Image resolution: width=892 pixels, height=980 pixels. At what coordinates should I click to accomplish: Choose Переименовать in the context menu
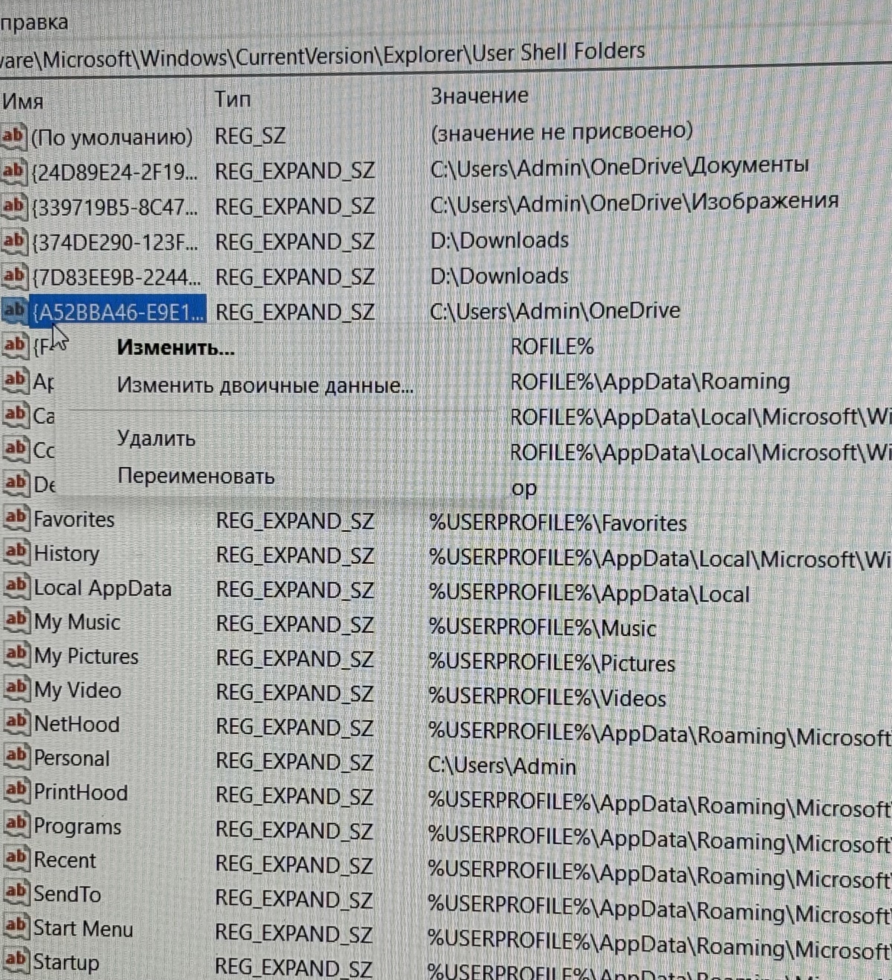click(196, 476)
